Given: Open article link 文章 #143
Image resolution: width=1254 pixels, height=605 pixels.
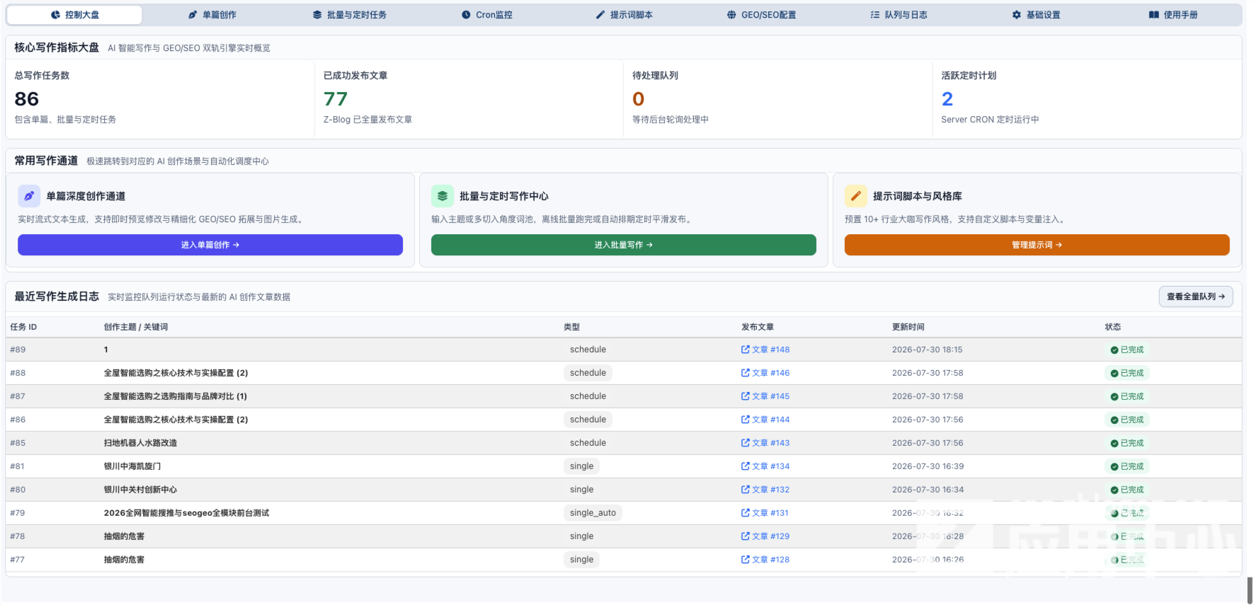Looking at the screenshot, I should click(x=765, y=443).
